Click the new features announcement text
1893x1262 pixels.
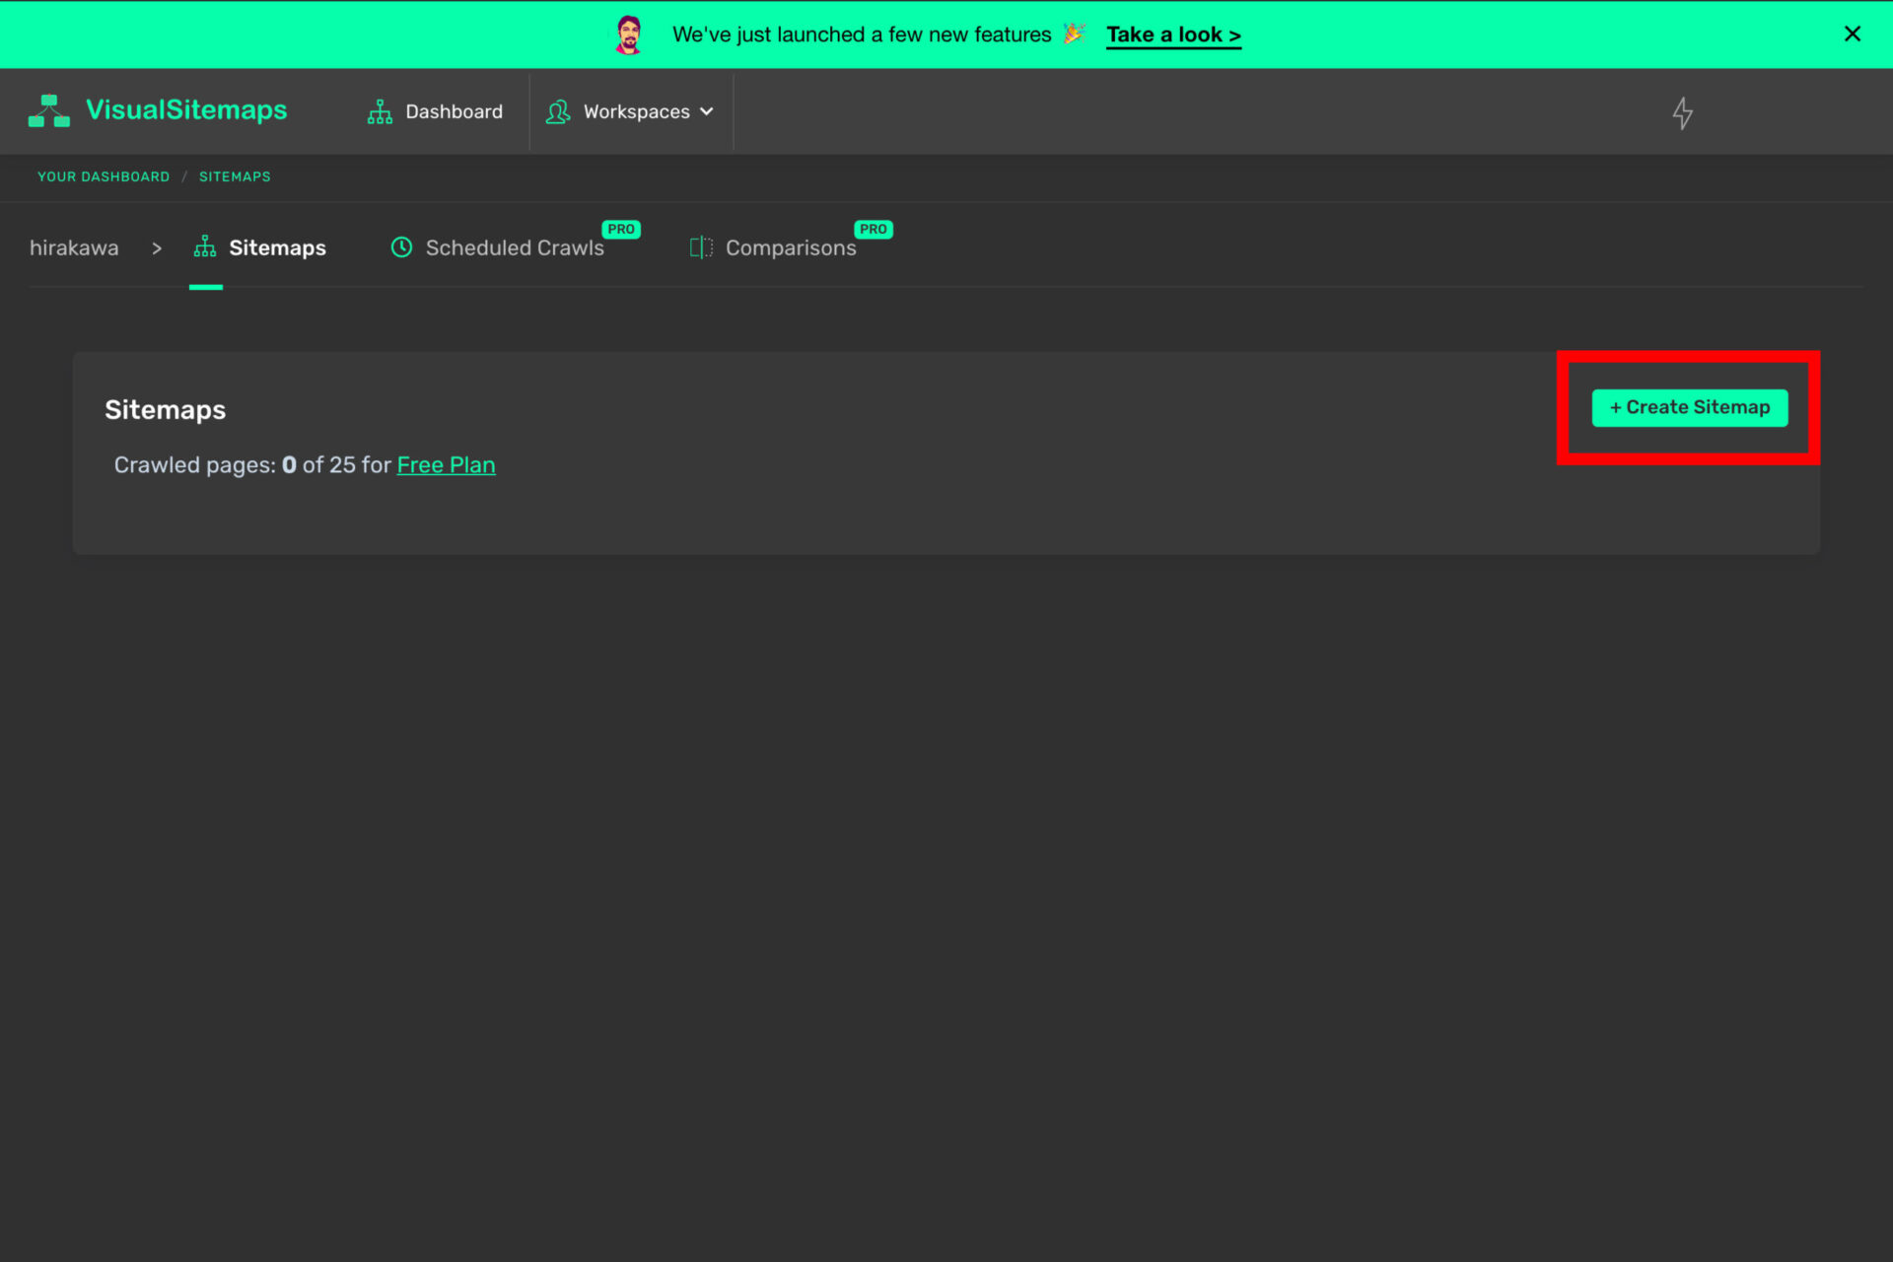click(862, 35)
